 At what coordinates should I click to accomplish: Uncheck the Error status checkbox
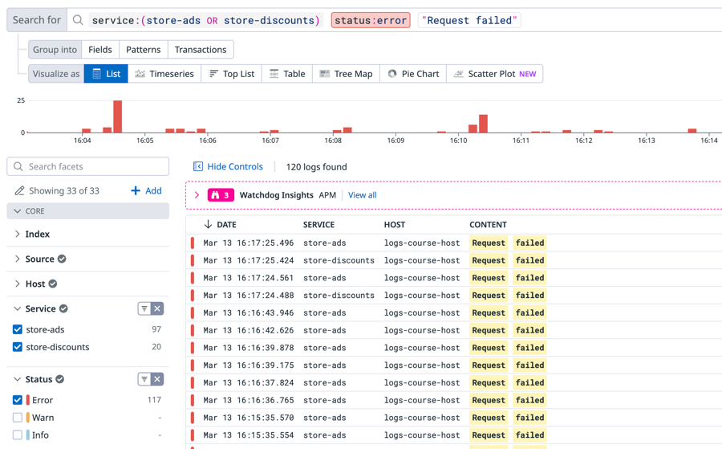pyautogui.click(x=18, y=400)
